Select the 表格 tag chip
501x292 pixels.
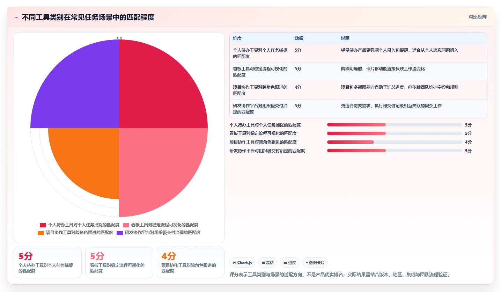tap(267, 263)
